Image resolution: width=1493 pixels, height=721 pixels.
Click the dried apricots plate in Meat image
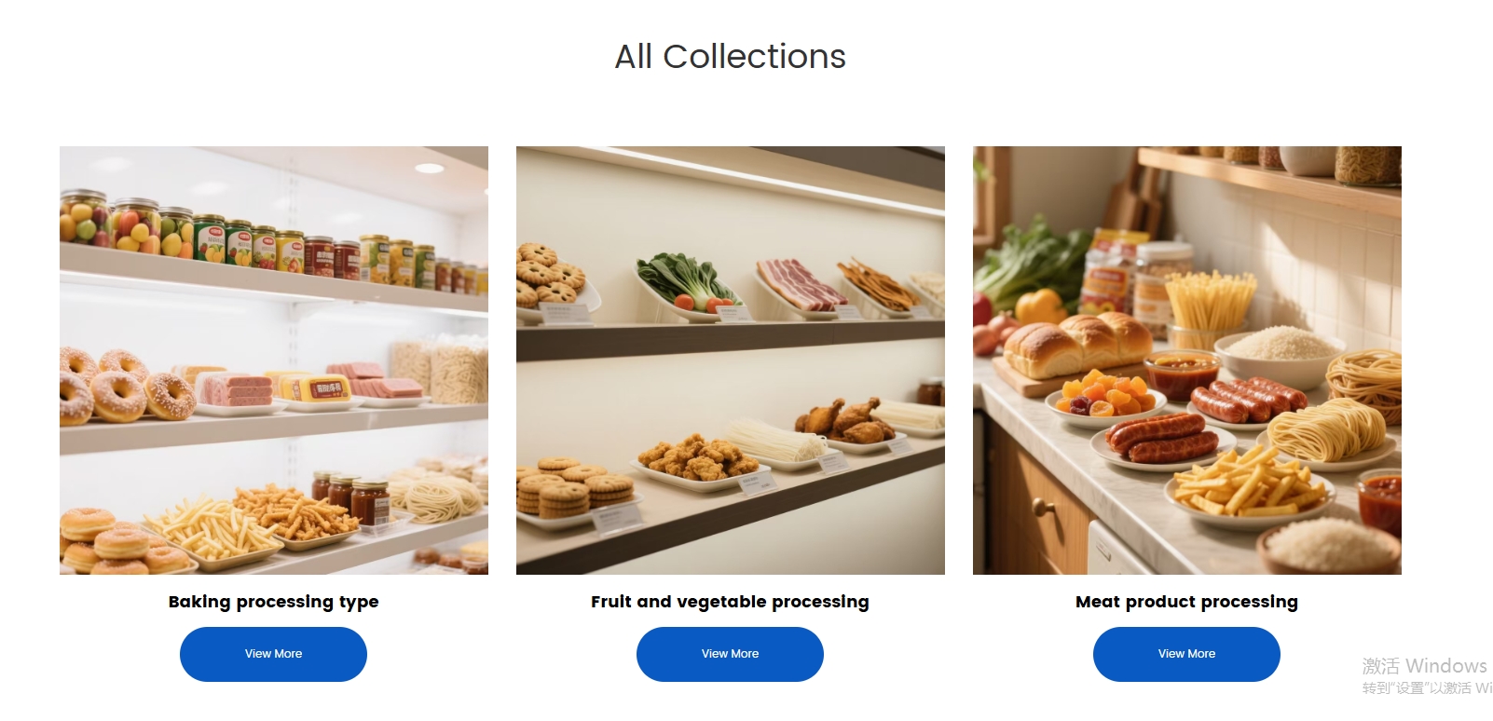click(1106, 396)
